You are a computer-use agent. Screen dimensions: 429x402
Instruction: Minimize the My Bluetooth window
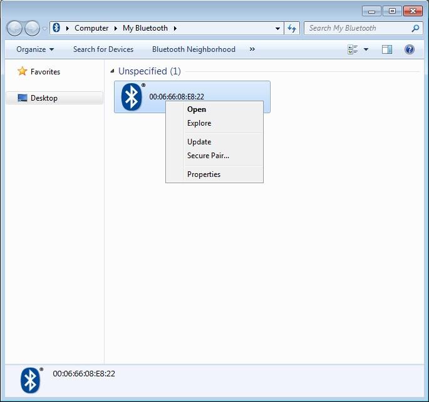coord(371,11)
